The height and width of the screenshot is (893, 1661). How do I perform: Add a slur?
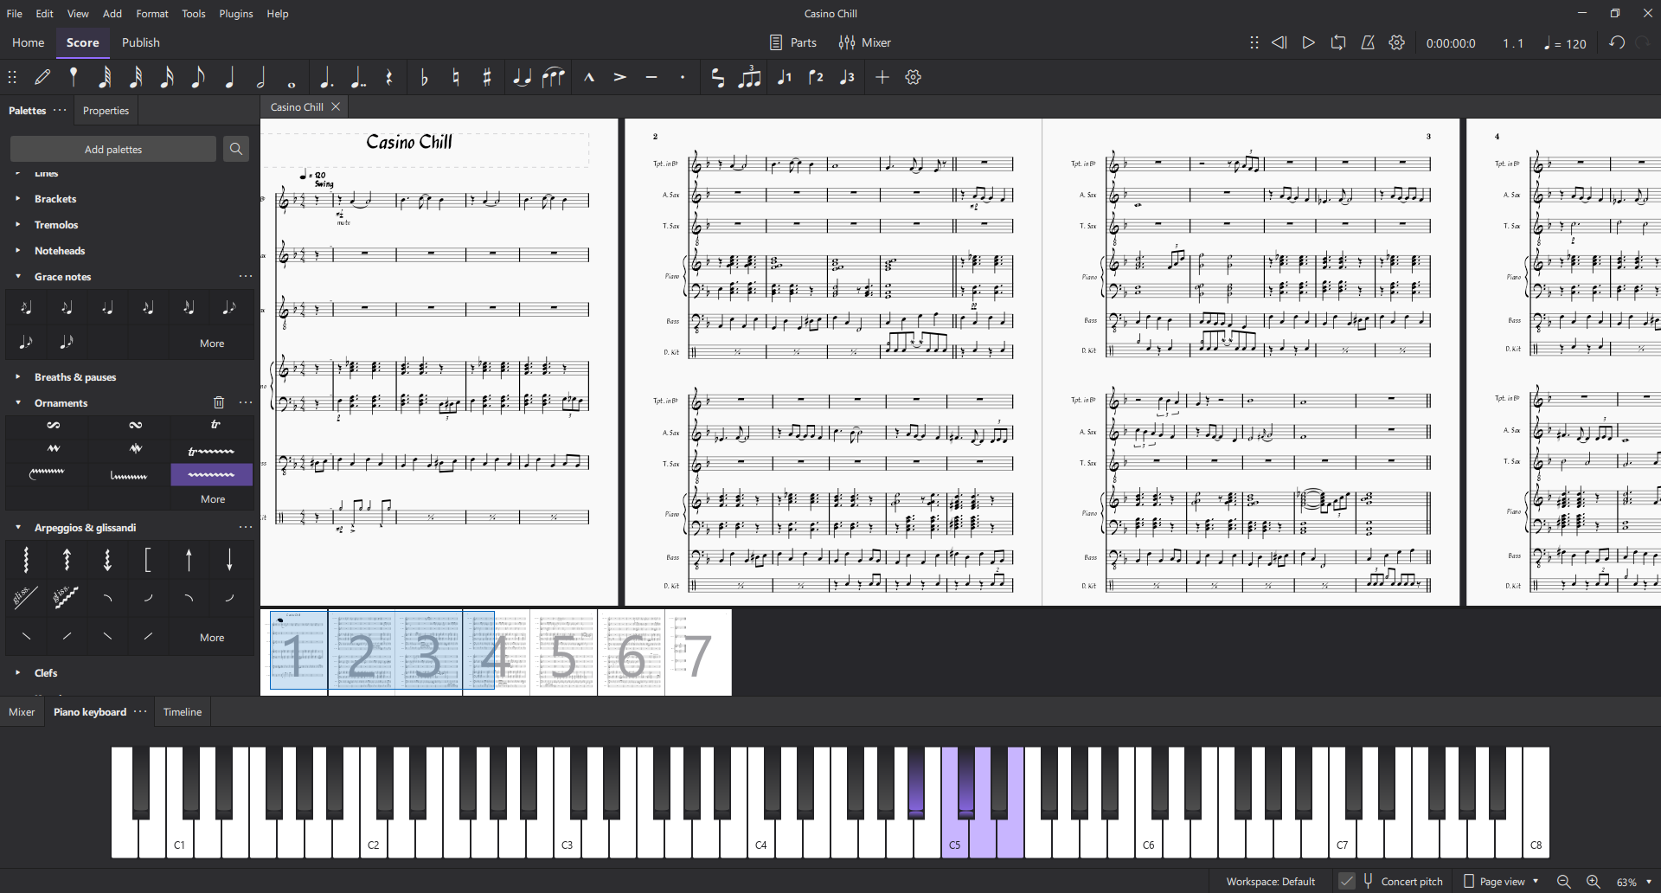pos(554,77)
